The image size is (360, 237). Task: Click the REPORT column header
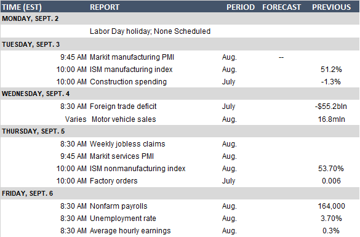(x=105, y=7)
